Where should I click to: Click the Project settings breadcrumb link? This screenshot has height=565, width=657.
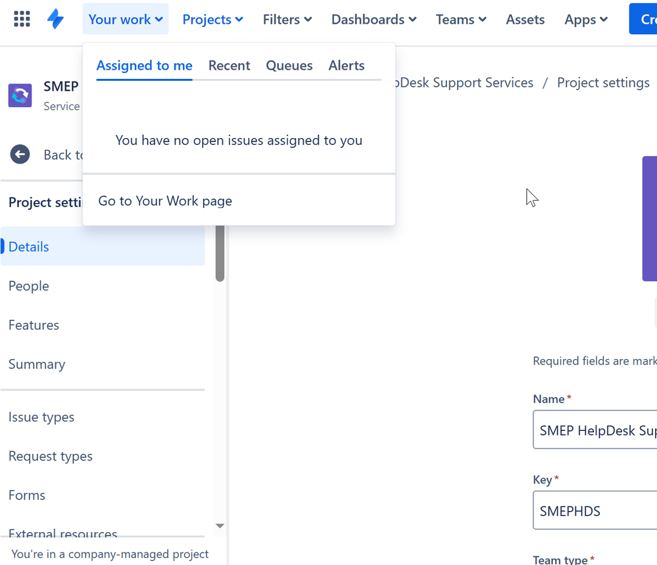pyautogui.click(x=602, y=82)
